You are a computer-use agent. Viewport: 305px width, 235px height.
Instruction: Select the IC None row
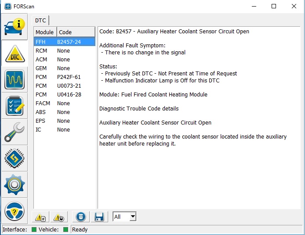[65, 130]
